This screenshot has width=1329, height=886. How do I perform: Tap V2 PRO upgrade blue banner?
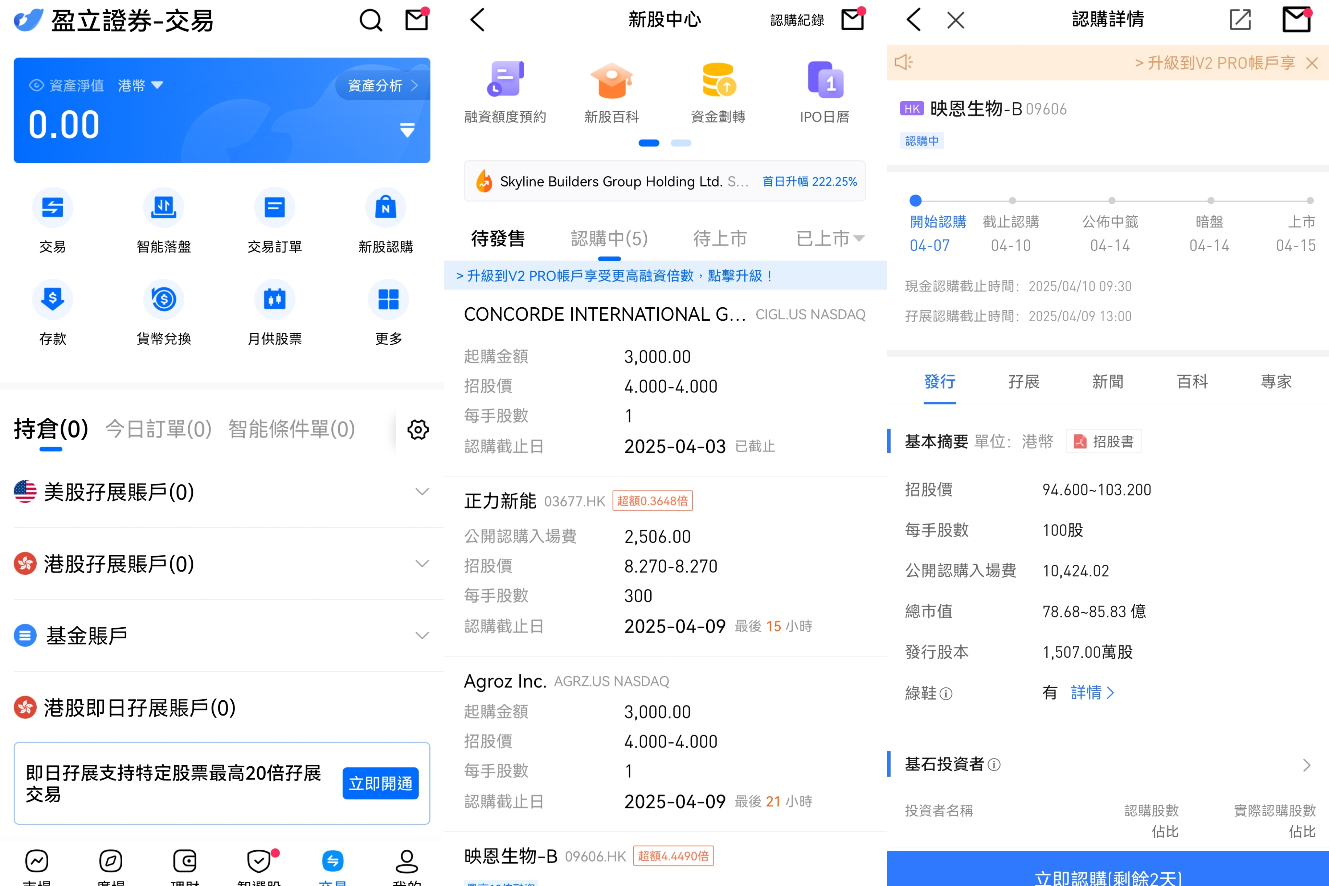665,276
